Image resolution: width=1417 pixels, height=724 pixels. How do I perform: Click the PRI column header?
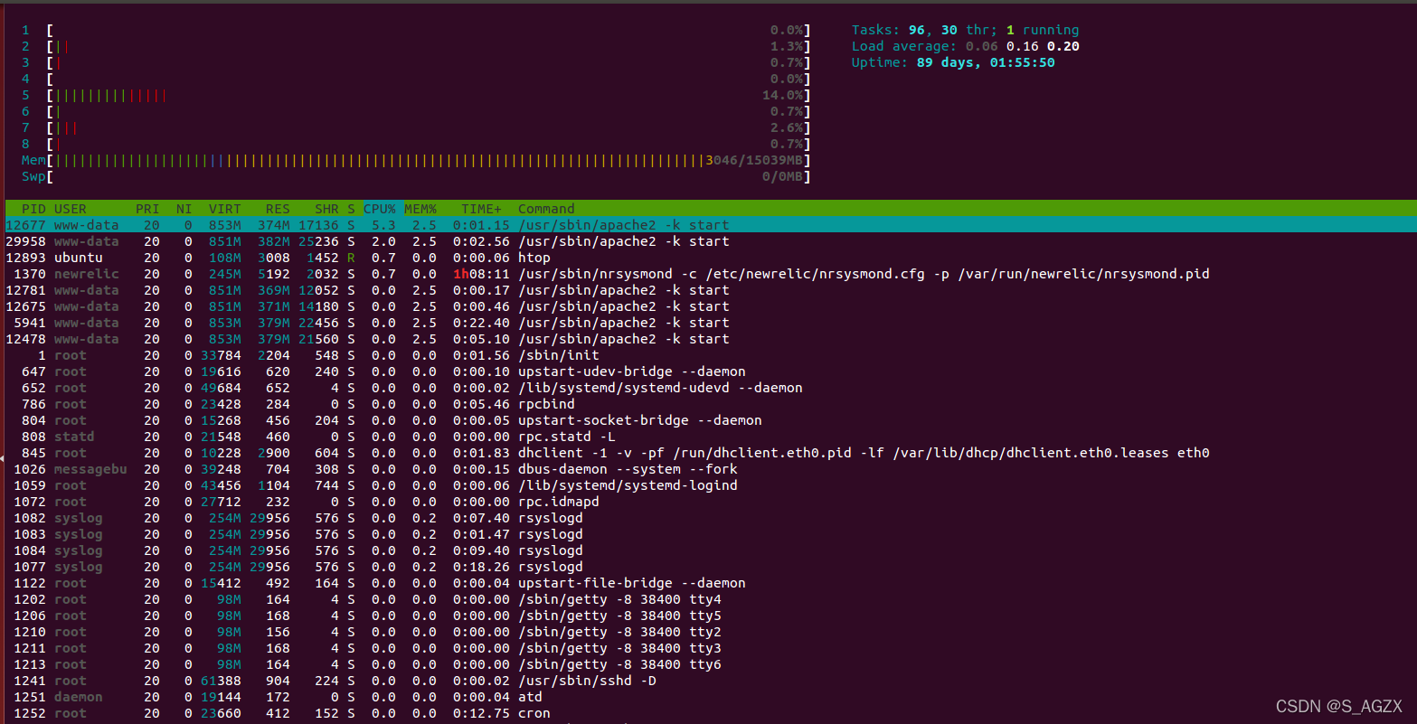pyautogui.click(x=147, y=209)
